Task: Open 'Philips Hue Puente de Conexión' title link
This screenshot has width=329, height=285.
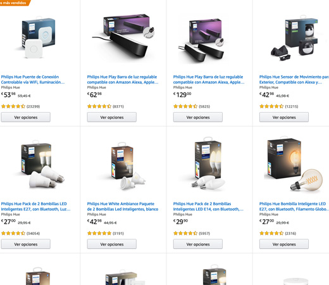Action: pos(33,79)
